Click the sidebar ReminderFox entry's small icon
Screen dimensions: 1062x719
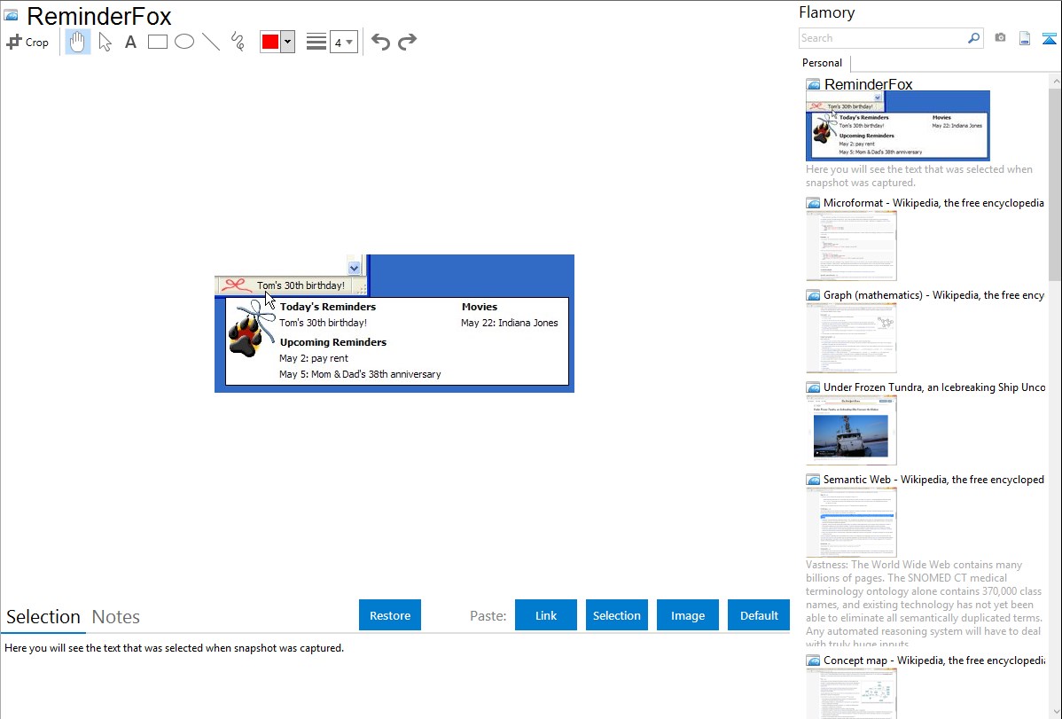click(813, 85)
